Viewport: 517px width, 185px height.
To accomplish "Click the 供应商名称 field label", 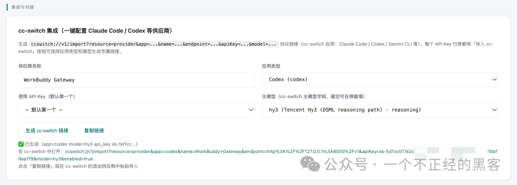I will pyautogui.click(x=30, y=66).
